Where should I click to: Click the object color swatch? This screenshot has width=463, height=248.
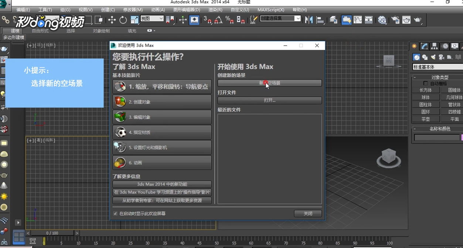coord(462,137)
